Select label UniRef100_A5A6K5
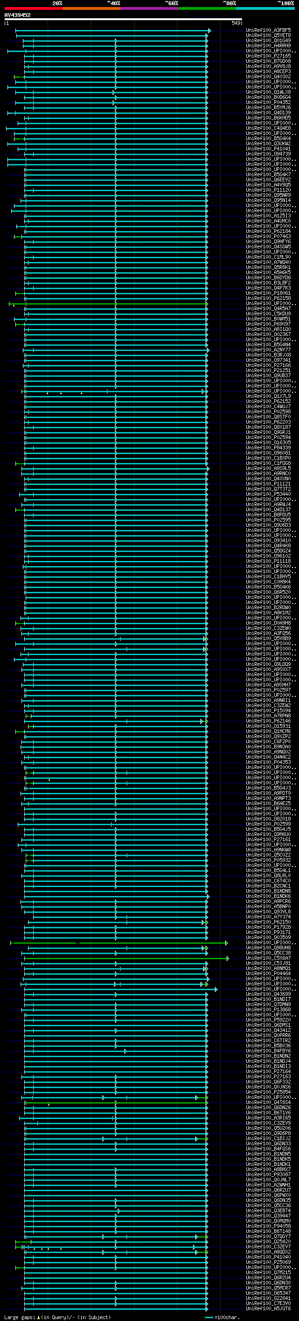Image resolution: width=299 pixels, height=1321 pixels. pos(268,273)
